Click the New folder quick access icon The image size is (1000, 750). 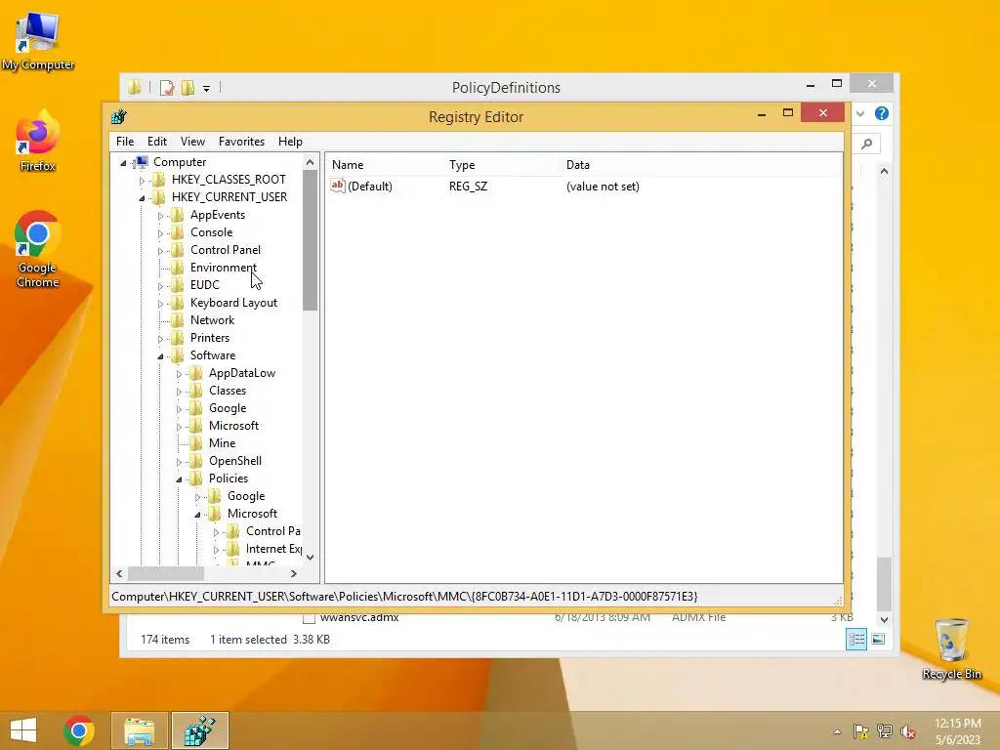click(x=187, y=87)
